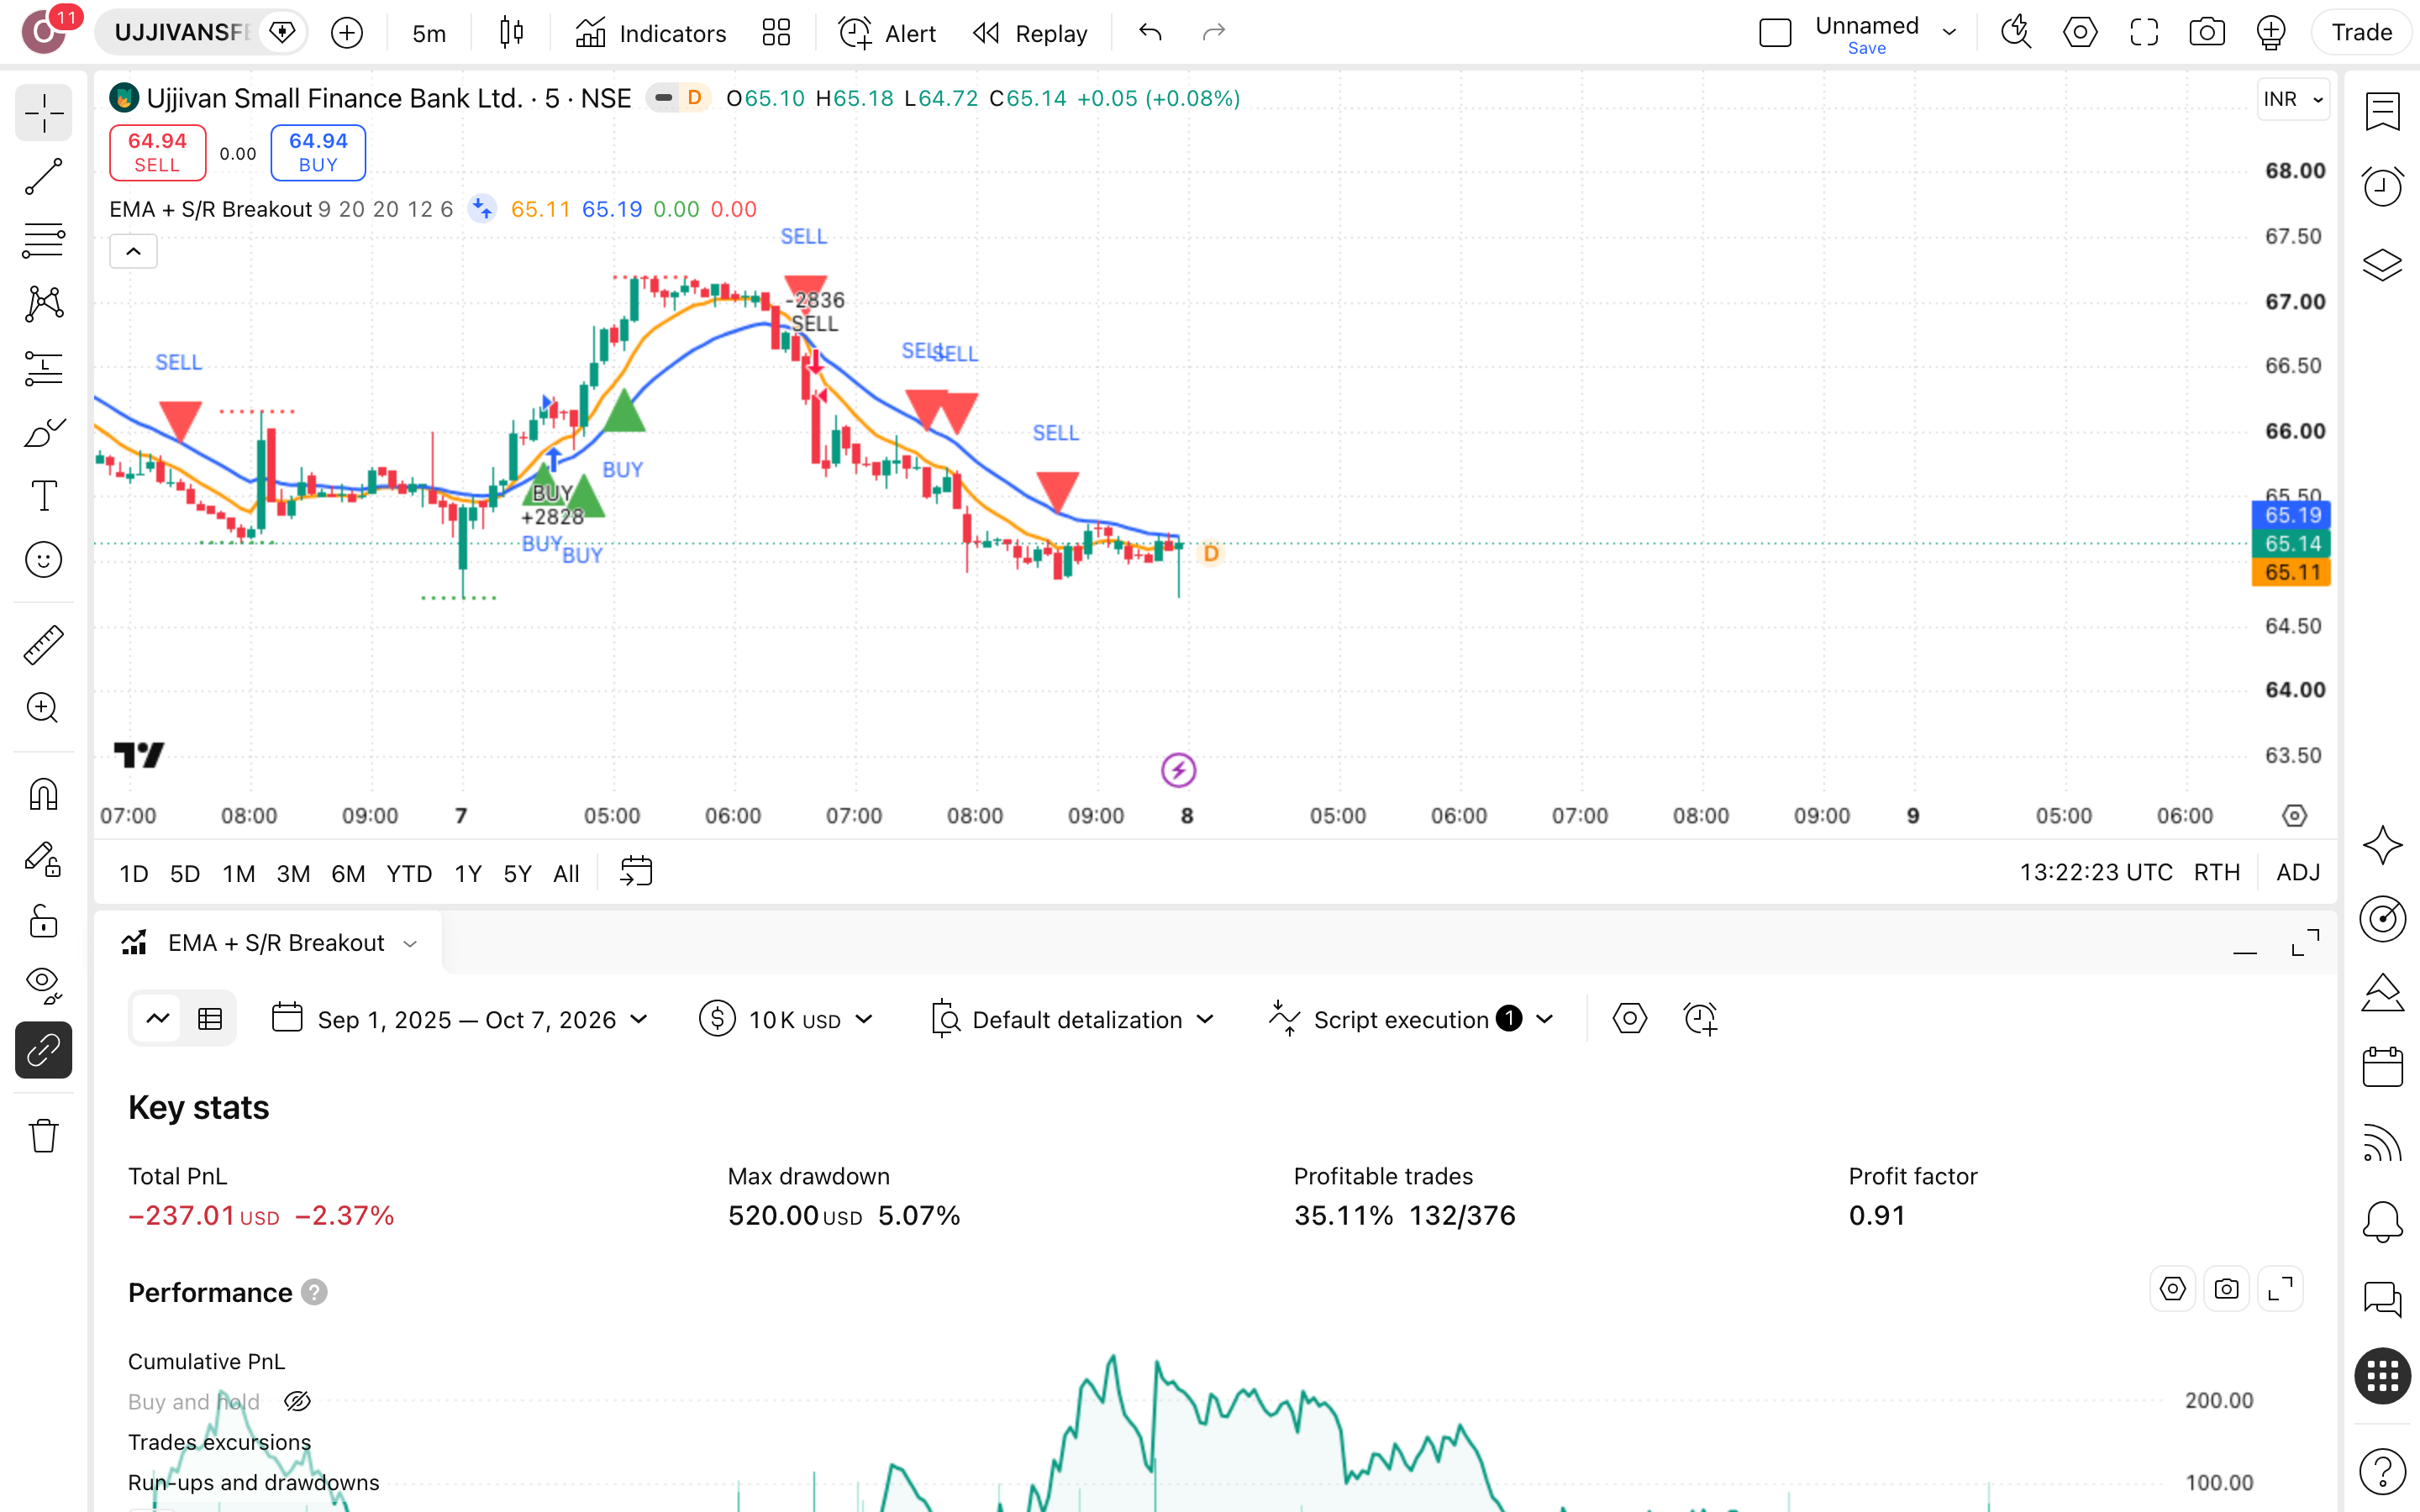Create a new Alert
The image size is (2420, 1512).
click(x=887, y=33)
